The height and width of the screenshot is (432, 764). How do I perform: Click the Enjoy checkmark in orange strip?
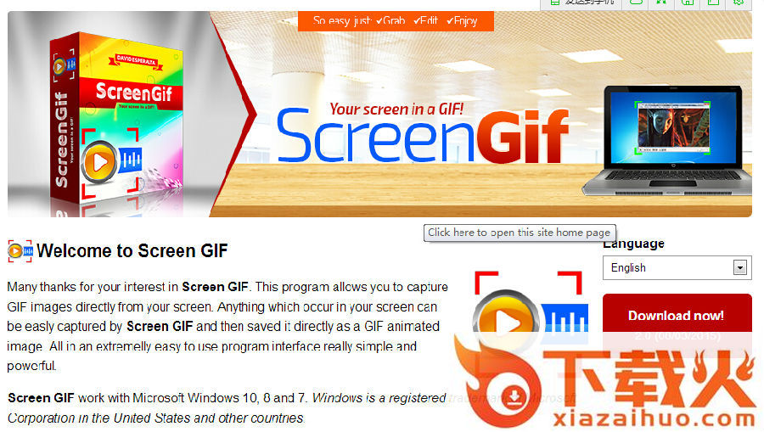pos(462,21)
